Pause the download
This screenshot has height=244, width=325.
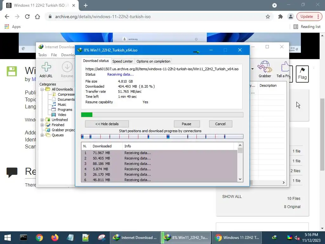click(187, 124)
